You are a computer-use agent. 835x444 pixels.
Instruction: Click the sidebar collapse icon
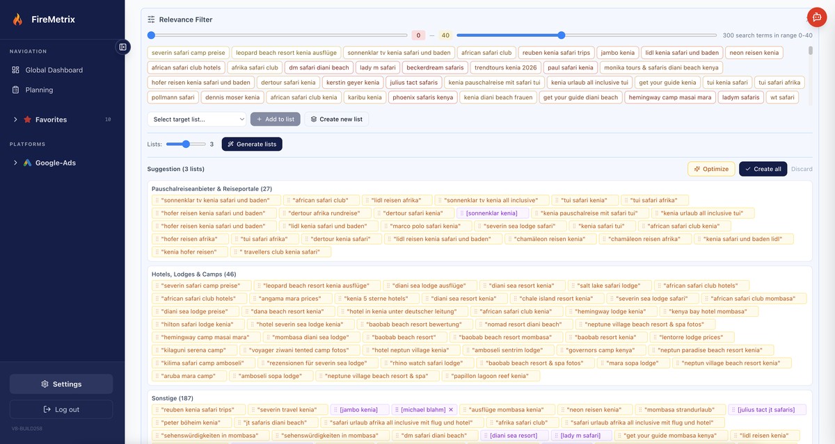click(122, 46)
